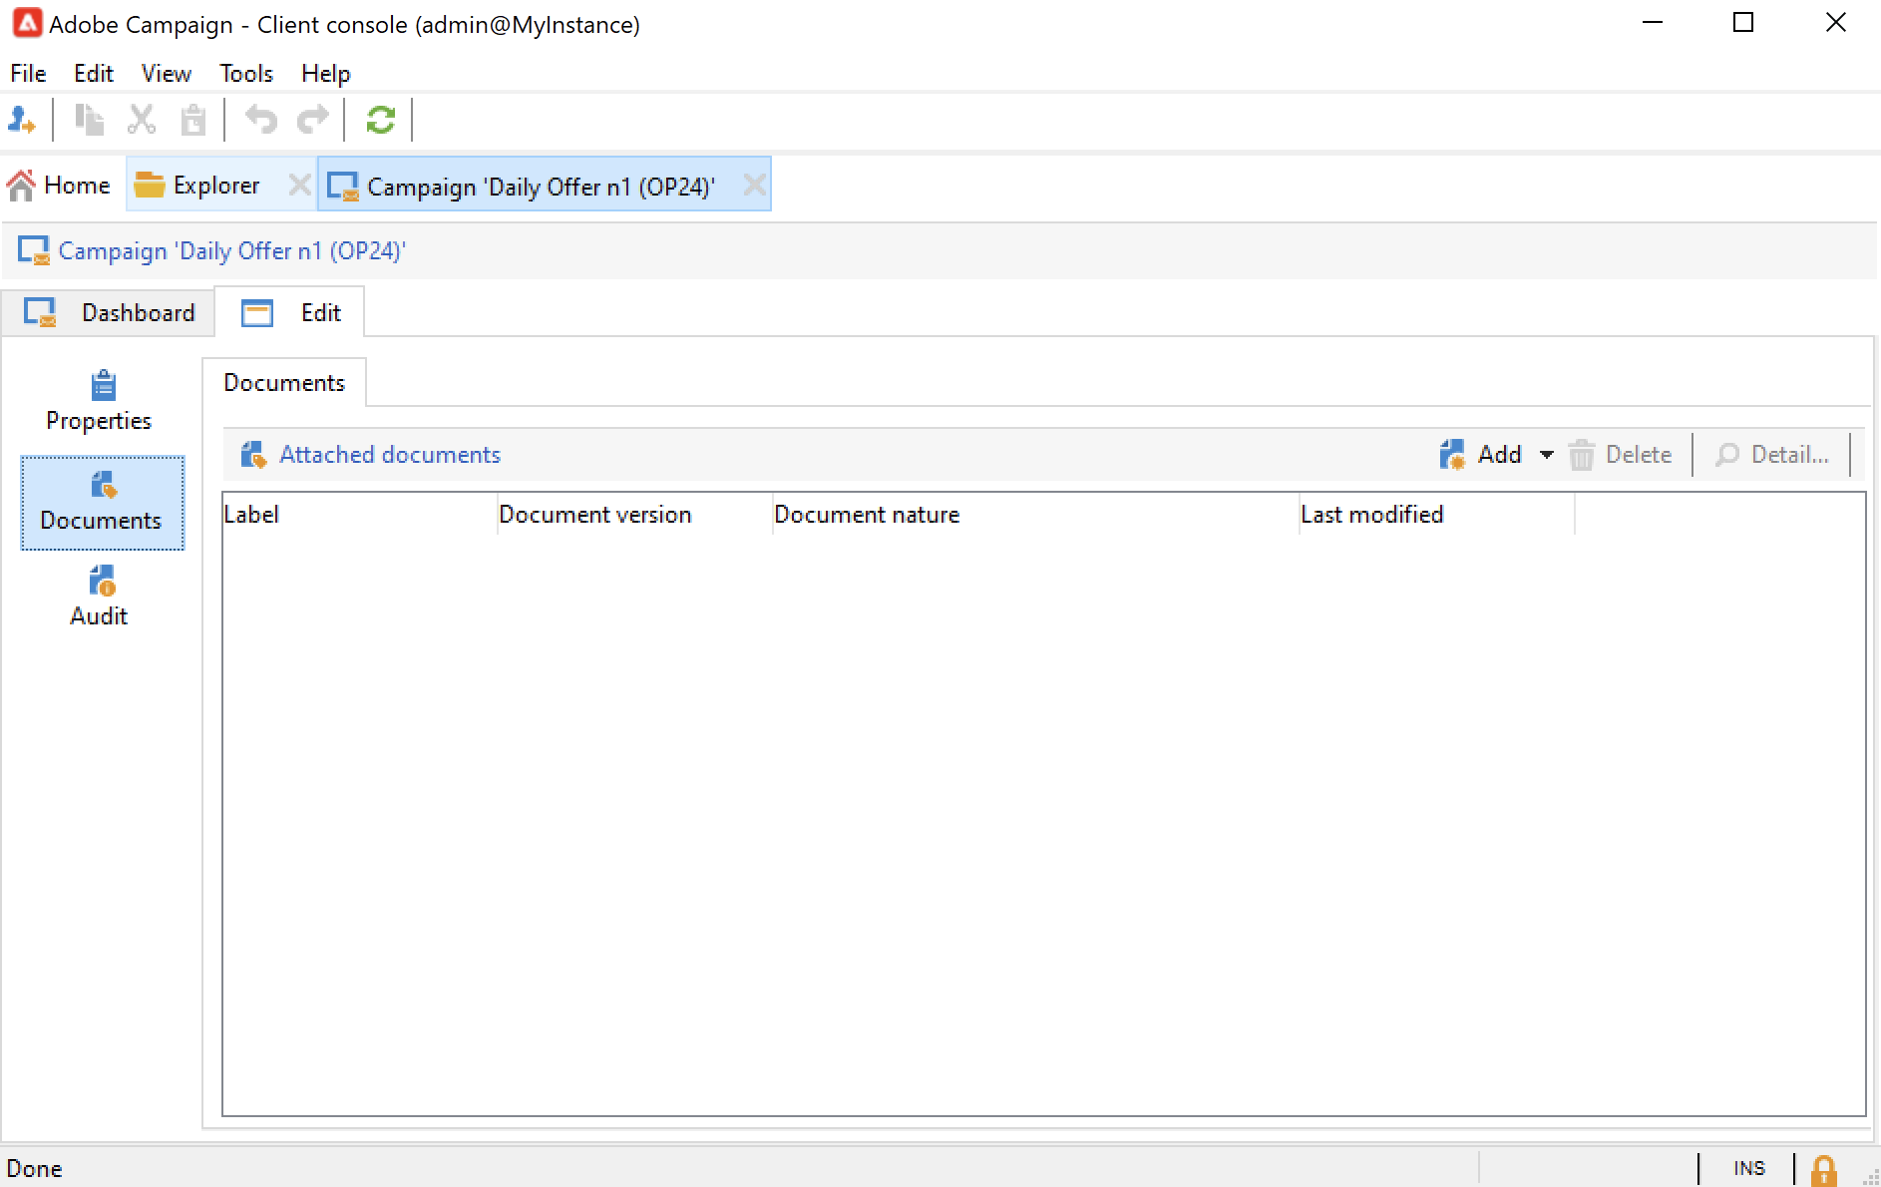Click the Attached documents link
This screenshot has height=1187, width=1881.
pos(390,455)
